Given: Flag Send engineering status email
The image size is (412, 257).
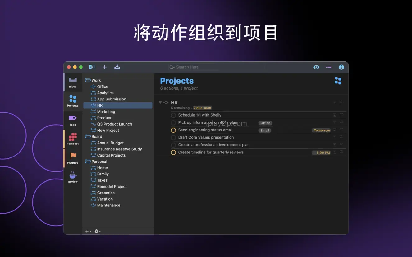Looking at the screenshot, I should click(x=341, y=130).
